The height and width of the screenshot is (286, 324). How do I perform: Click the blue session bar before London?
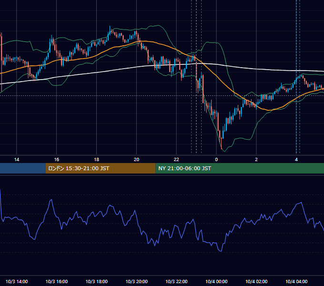[x=23, y=168]
